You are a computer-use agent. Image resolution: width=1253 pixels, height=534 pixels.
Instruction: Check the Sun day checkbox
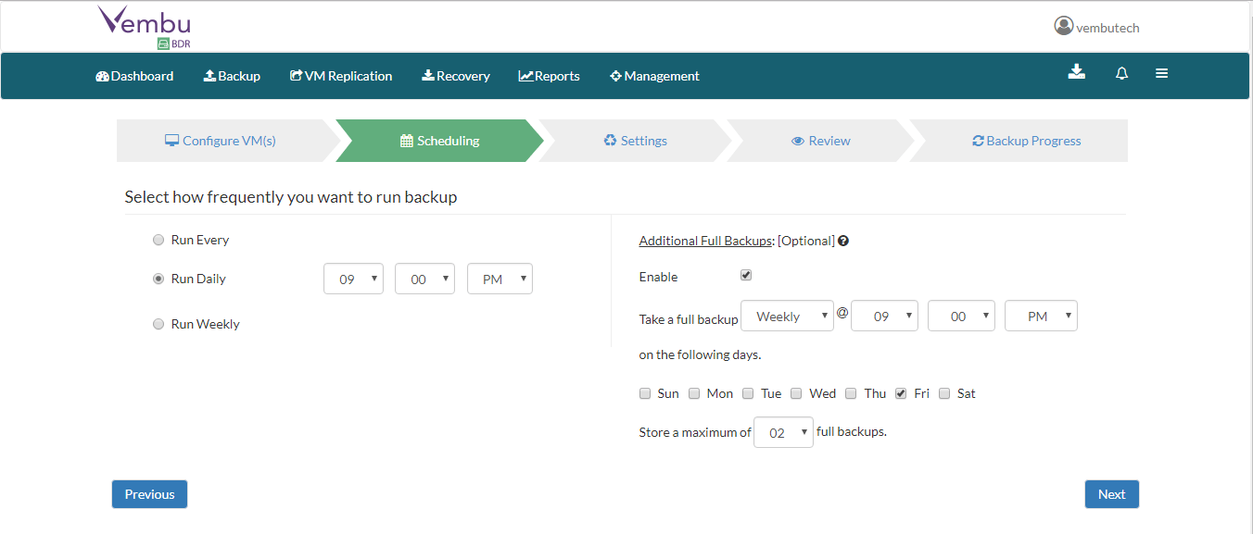coord(645,393)
